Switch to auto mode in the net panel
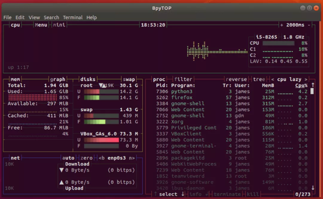This screenshot has height=199, width=323. tap(68, 158)
